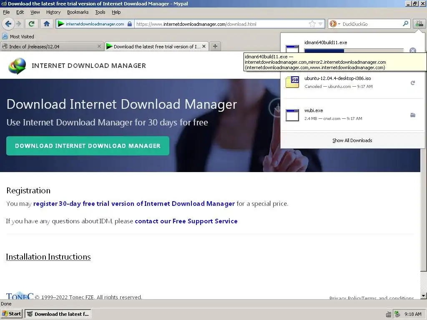Viewport: 427px width, 320px height.
Task: Open the Windows Start menu
Action: pyautogui.click(x=11, y=314)
